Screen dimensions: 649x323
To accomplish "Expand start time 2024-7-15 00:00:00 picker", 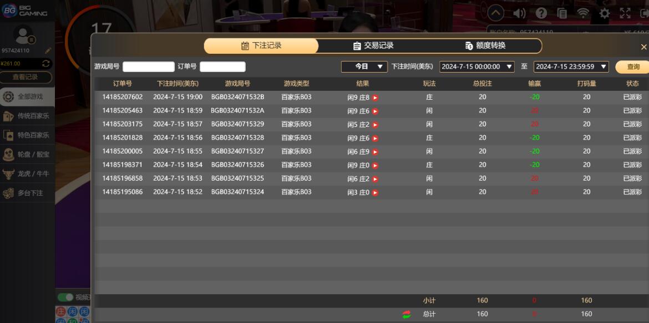I will [476, 66].
